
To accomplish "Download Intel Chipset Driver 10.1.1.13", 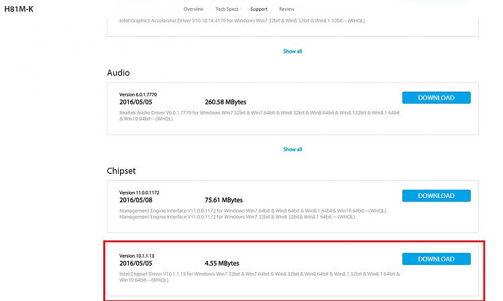I will pyautogui.click(x=437, y=259).
